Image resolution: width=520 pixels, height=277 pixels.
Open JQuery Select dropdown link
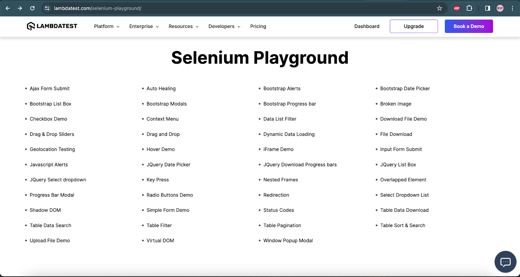click(x=58, y=180)
